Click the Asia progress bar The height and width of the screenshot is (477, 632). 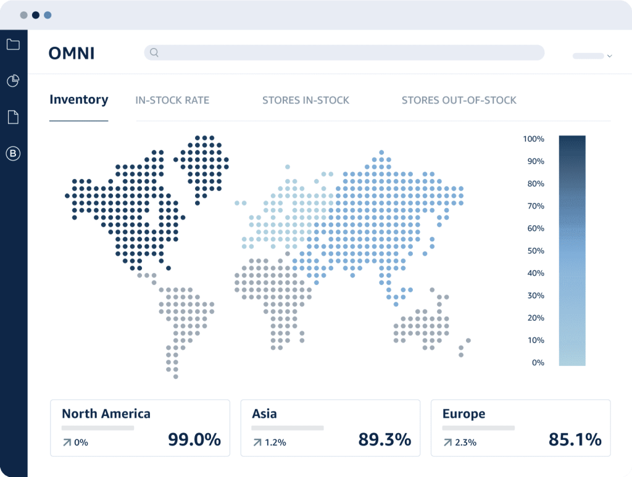pyautogui.click(x=288, y=428)
